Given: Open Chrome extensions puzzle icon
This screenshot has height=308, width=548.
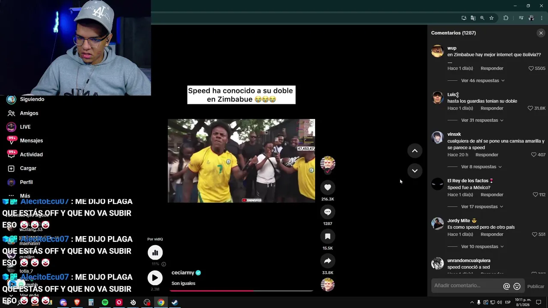Looking at the screenshot, I should click(506, 18).
